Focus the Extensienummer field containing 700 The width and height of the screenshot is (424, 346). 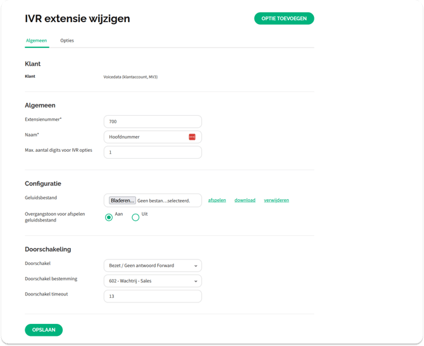pos(153,121)
